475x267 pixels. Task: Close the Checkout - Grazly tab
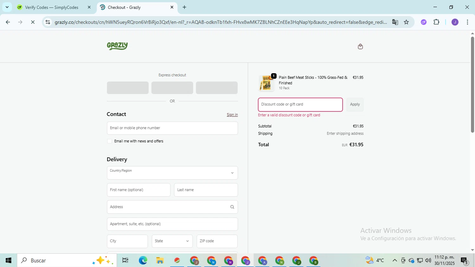(x=172, y=7)
